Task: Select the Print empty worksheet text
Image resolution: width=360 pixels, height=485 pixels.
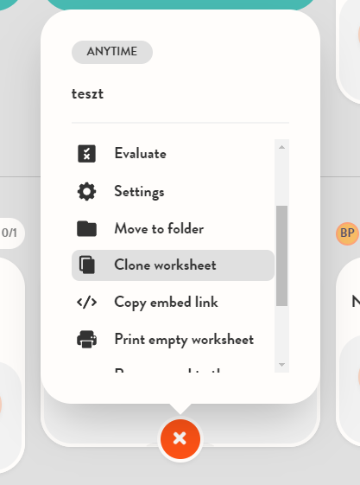Action: [184, 340]
